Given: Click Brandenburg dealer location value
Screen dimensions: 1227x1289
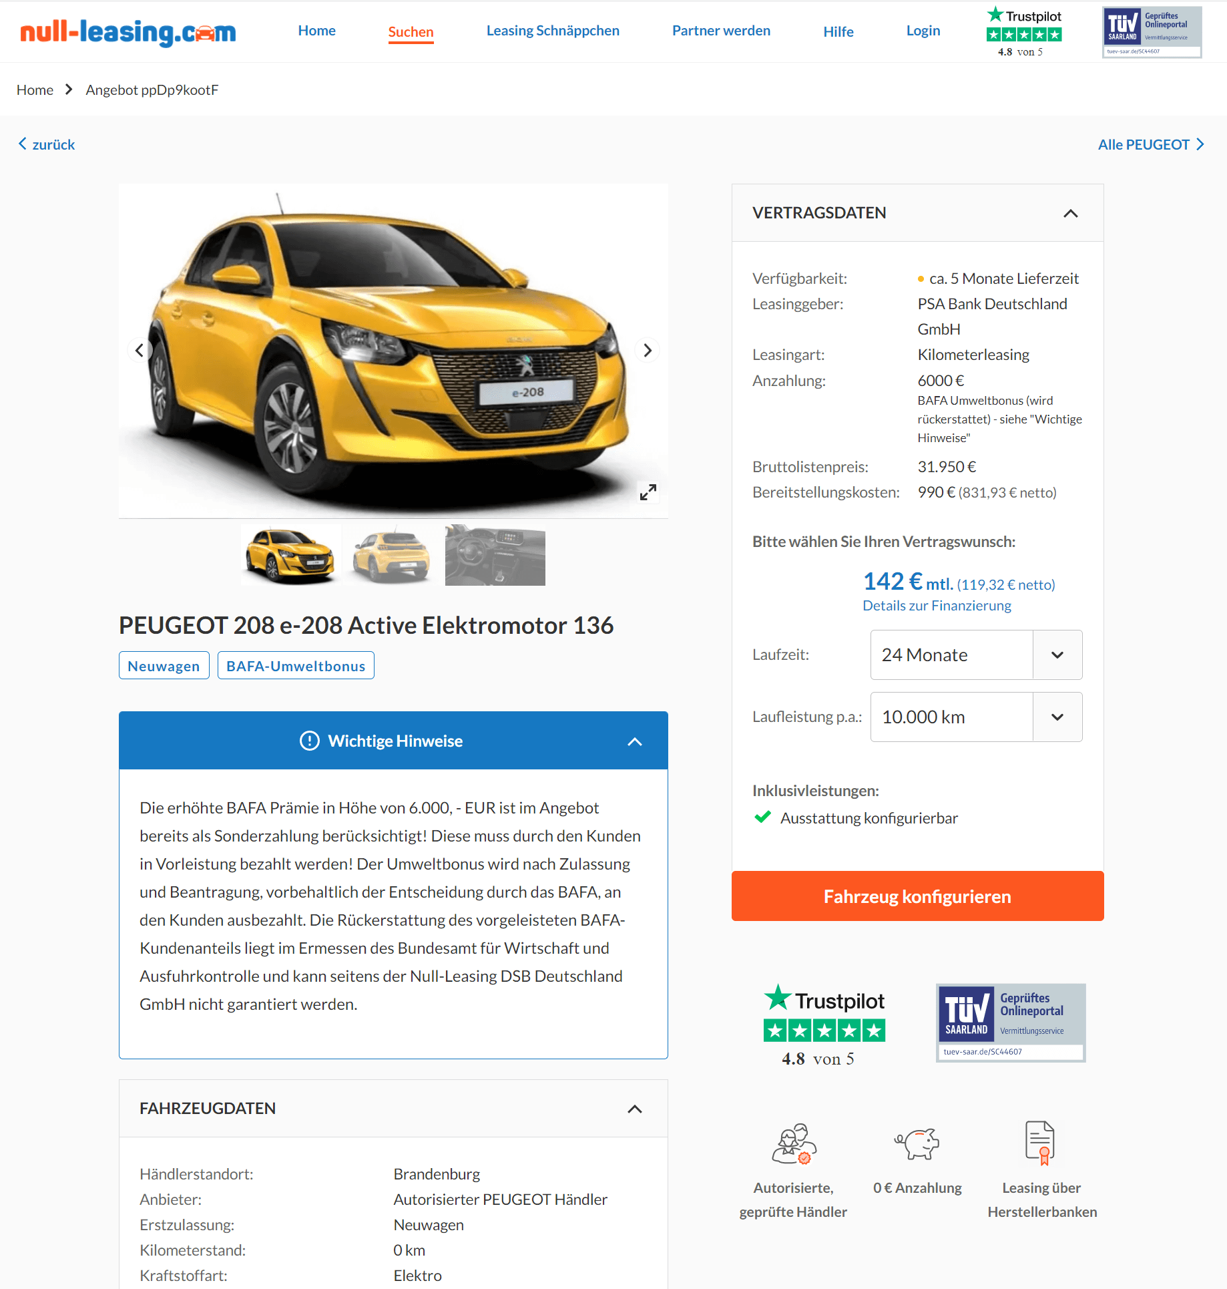Looking at the screenshot, I should 437,1174.
